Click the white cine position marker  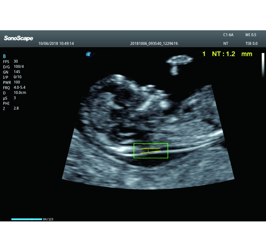point(32,219)
